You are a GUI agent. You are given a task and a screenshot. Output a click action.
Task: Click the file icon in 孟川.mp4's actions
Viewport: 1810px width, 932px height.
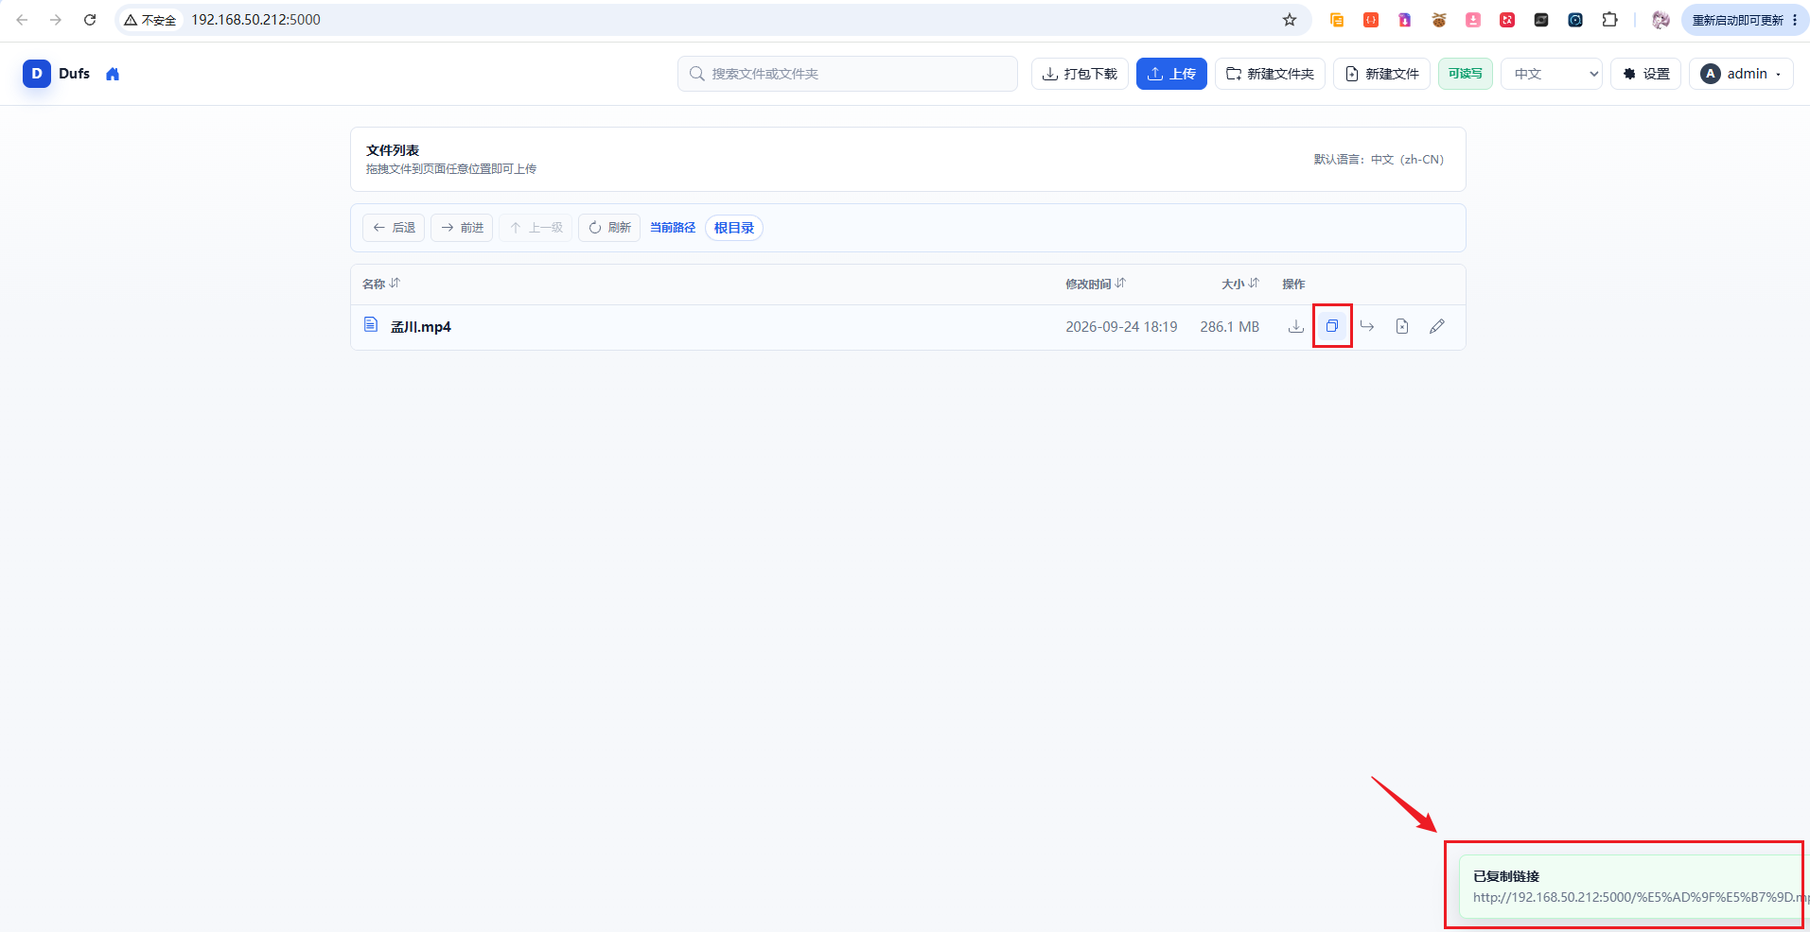tap(1402, 326)
